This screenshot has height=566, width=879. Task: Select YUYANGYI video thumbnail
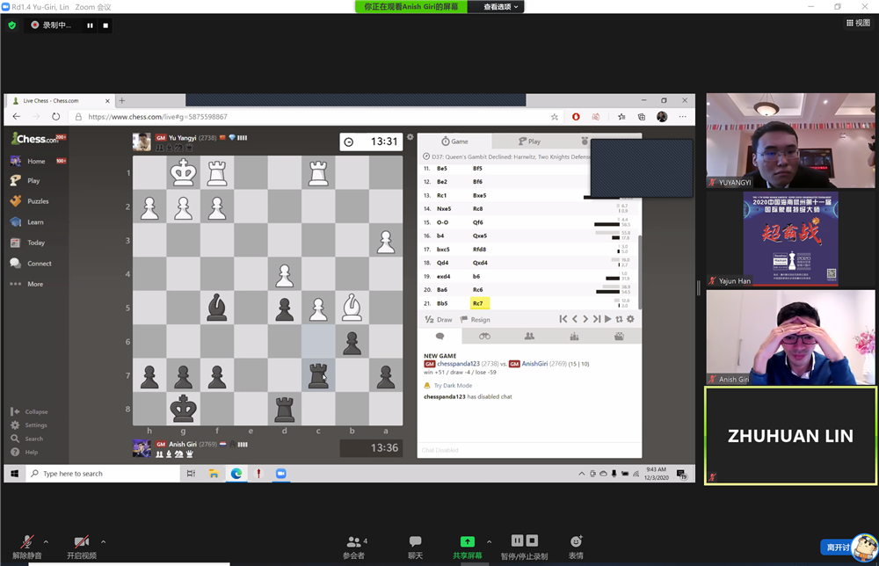coord(790,141)
